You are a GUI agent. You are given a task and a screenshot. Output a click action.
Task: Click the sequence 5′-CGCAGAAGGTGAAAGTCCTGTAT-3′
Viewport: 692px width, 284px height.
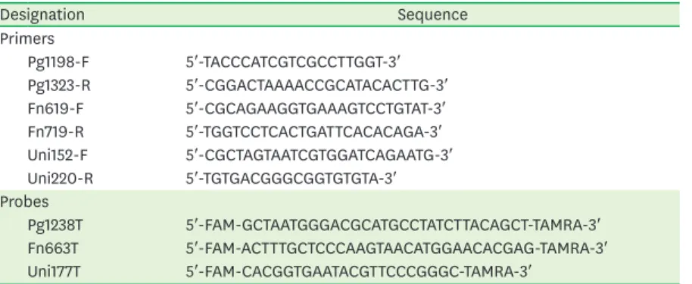click(316, 108)
